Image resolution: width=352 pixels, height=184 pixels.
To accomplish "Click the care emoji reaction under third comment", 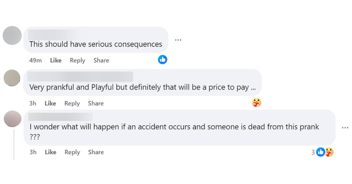I will [329, 152].
